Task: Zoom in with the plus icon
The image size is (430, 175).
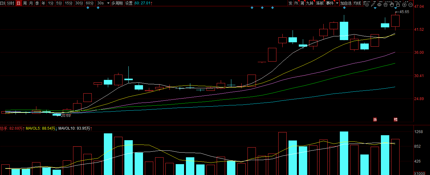Action: 405,5
